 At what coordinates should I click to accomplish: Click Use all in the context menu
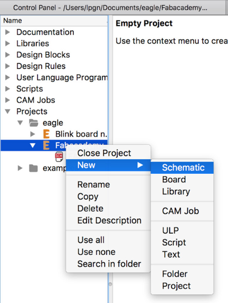click(90, 240)
